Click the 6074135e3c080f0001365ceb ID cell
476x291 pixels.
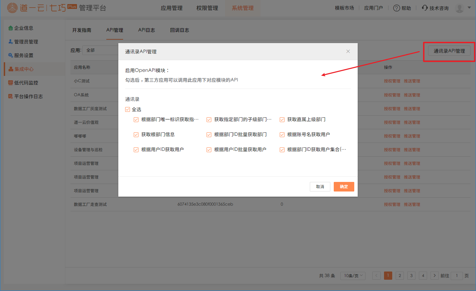click(x=205, y=204)
